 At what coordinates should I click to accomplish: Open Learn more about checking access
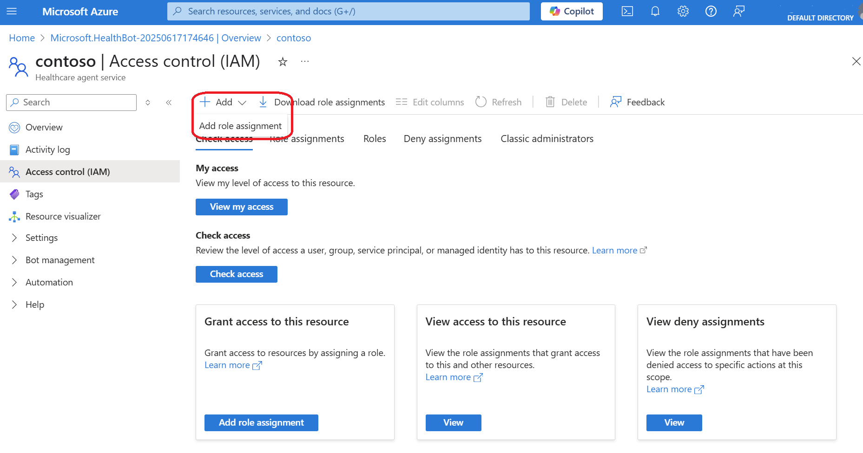point(615,250)
